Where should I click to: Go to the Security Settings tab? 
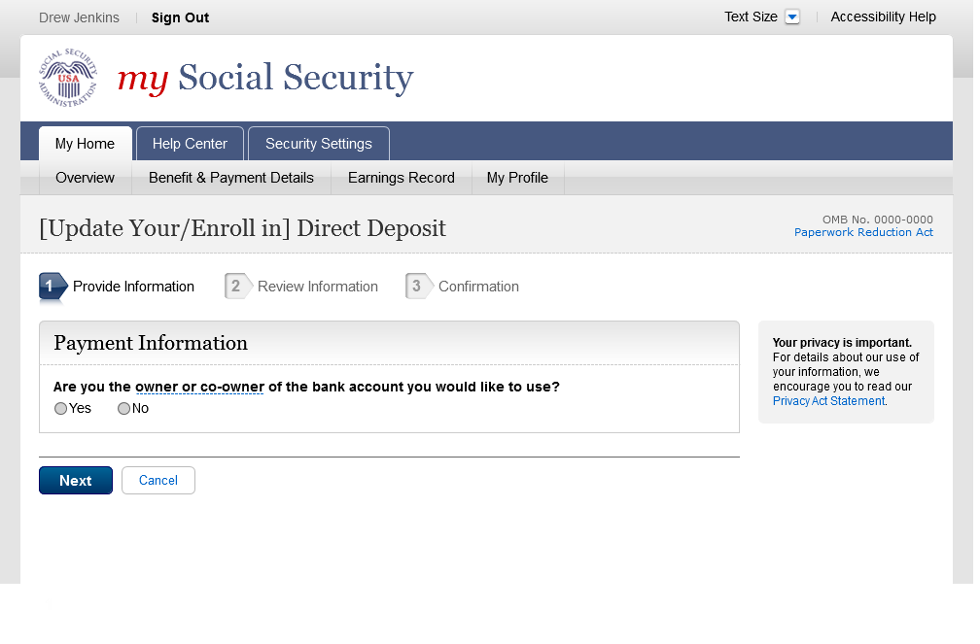pyautogui.click(x=318, y=144)
